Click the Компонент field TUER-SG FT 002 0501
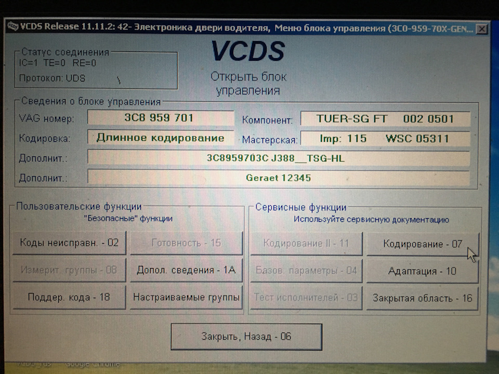 point(385,119)
